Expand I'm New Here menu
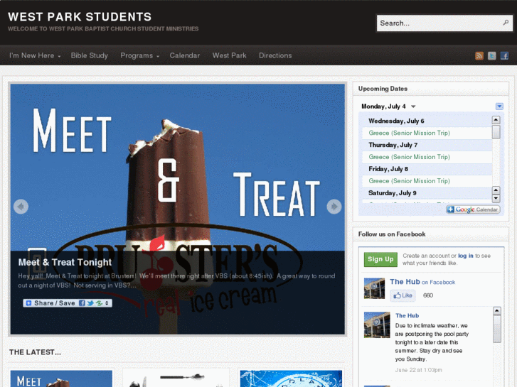 pyautogui.click(x=35, y=55)
